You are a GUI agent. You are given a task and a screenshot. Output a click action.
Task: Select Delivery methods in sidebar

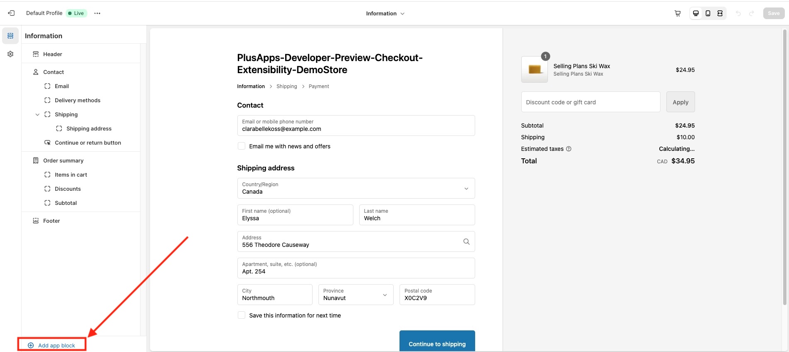point(77,100)
